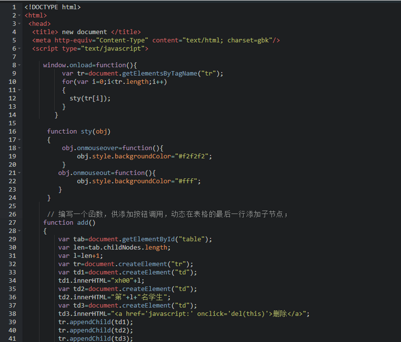Click the tr.appendChild(td2); line

[95, 330]
